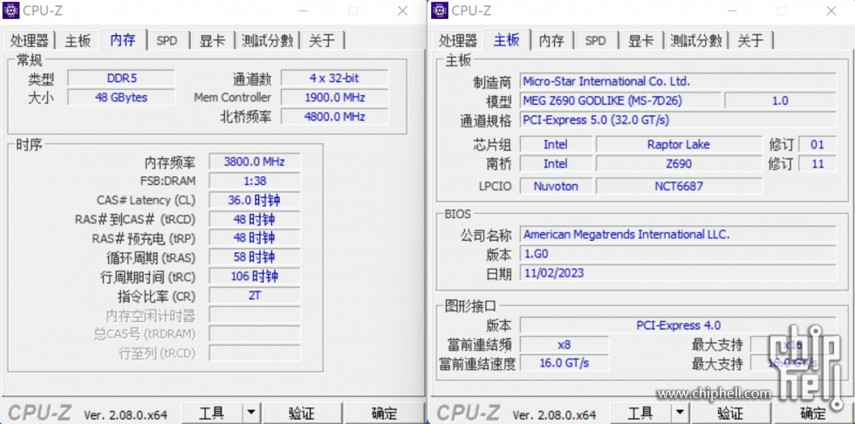Click Nuvoton LPCIO value
Image resolution: width=855 pixels, height=424 pixels.
pos(556,186)
